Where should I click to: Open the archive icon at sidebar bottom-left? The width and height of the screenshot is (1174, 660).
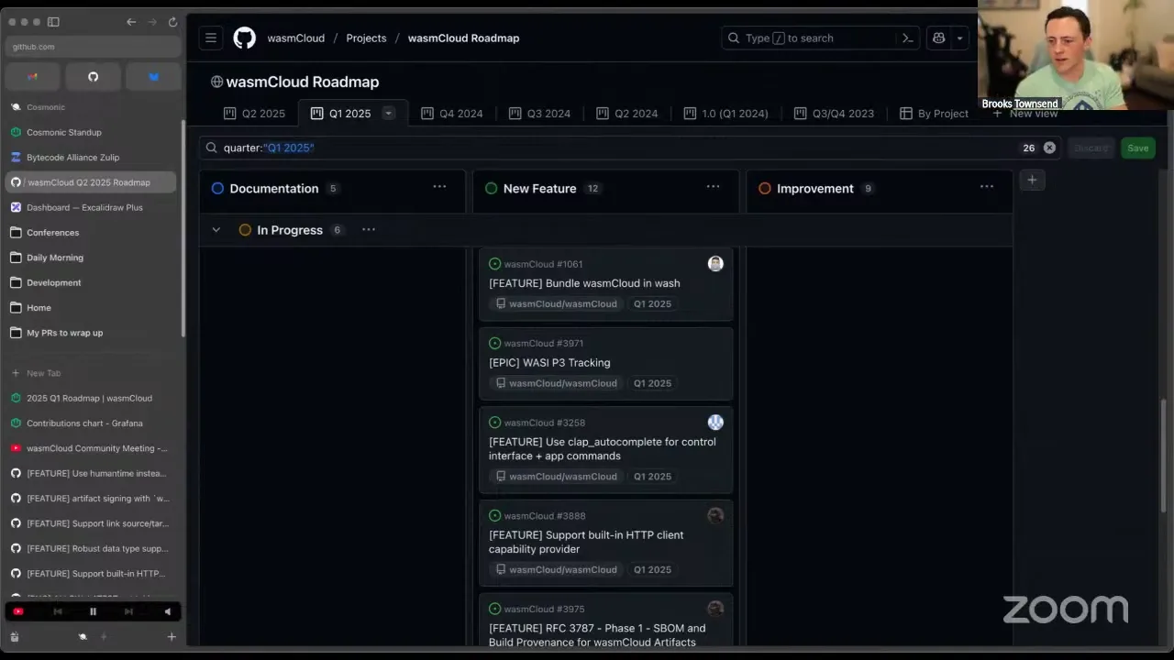coord(15,636)
